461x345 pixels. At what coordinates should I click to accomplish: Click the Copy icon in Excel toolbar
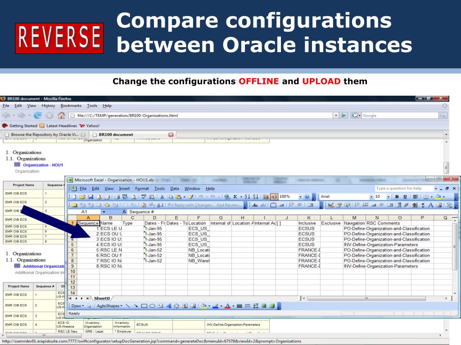pos(170,197)
